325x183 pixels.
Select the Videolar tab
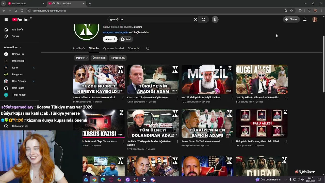tap(94, 48)
